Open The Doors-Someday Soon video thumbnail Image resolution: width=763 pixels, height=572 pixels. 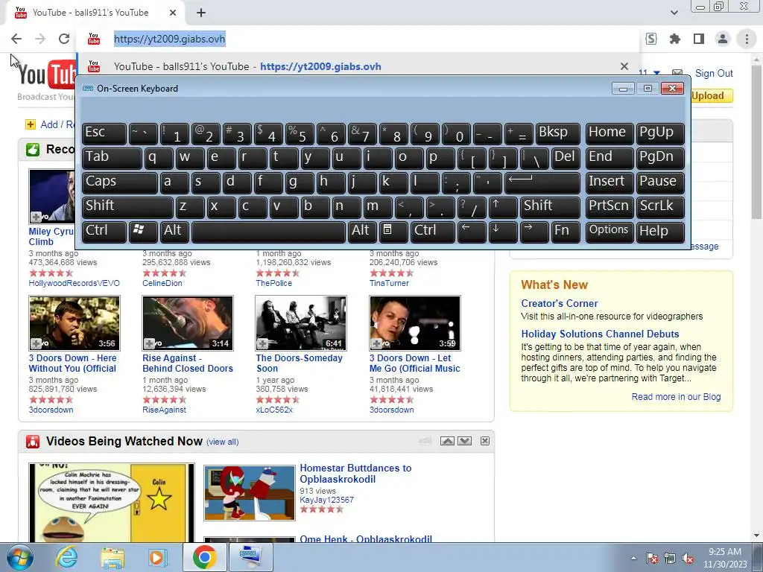point(301,323)
